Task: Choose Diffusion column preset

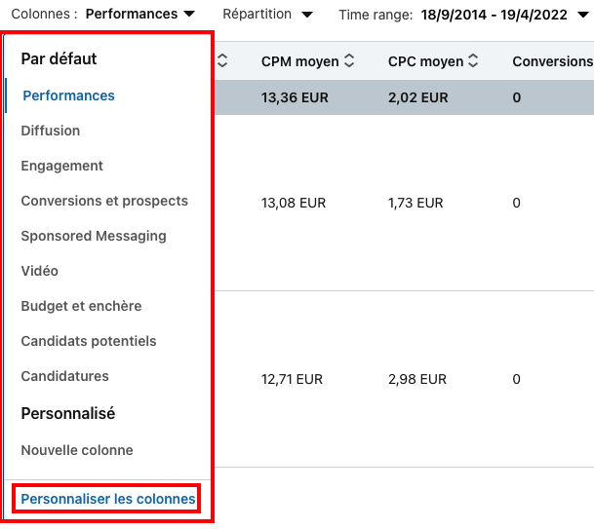Action: [51, 131]
